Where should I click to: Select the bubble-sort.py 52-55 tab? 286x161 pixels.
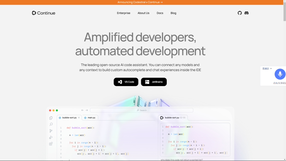[x=173, y=117]
